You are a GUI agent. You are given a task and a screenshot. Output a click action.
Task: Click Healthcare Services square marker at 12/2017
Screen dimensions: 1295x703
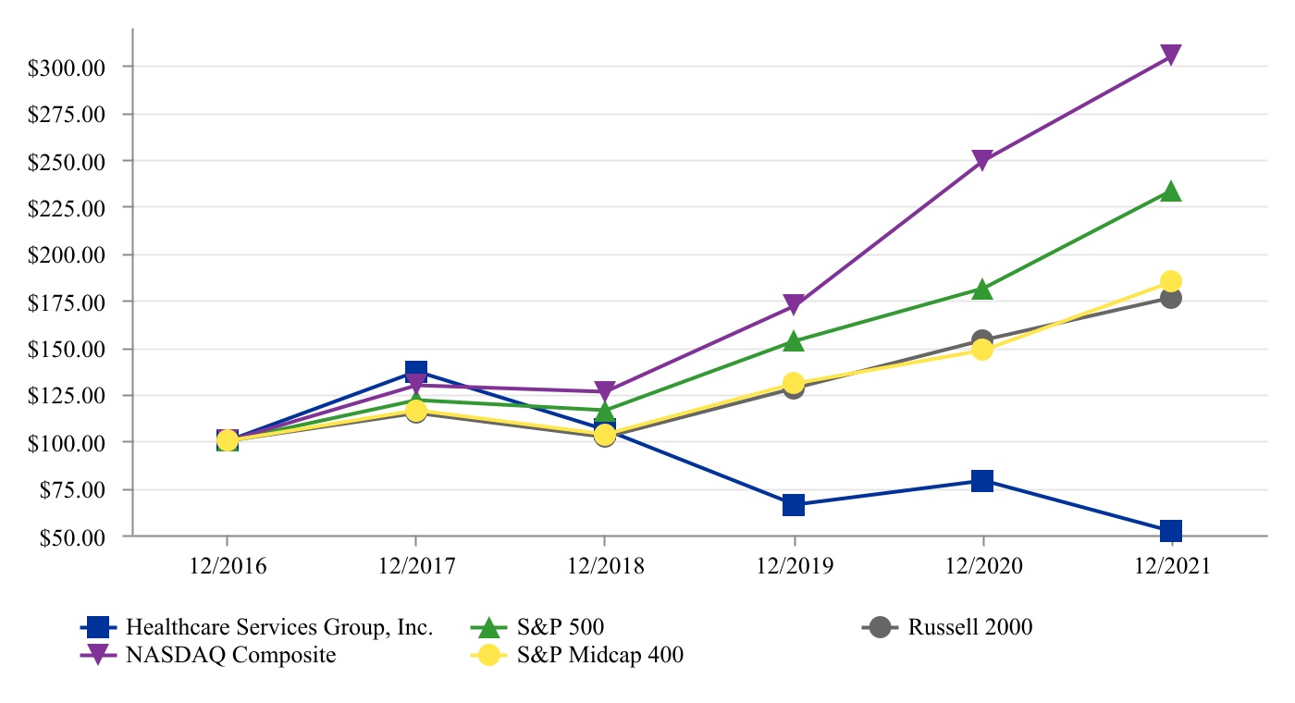[x=415, y=371]
